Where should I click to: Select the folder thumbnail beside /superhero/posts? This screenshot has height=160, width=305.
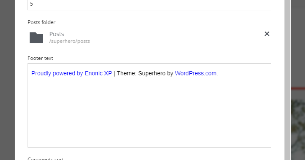pyautogui.click(x=36, y=37)
